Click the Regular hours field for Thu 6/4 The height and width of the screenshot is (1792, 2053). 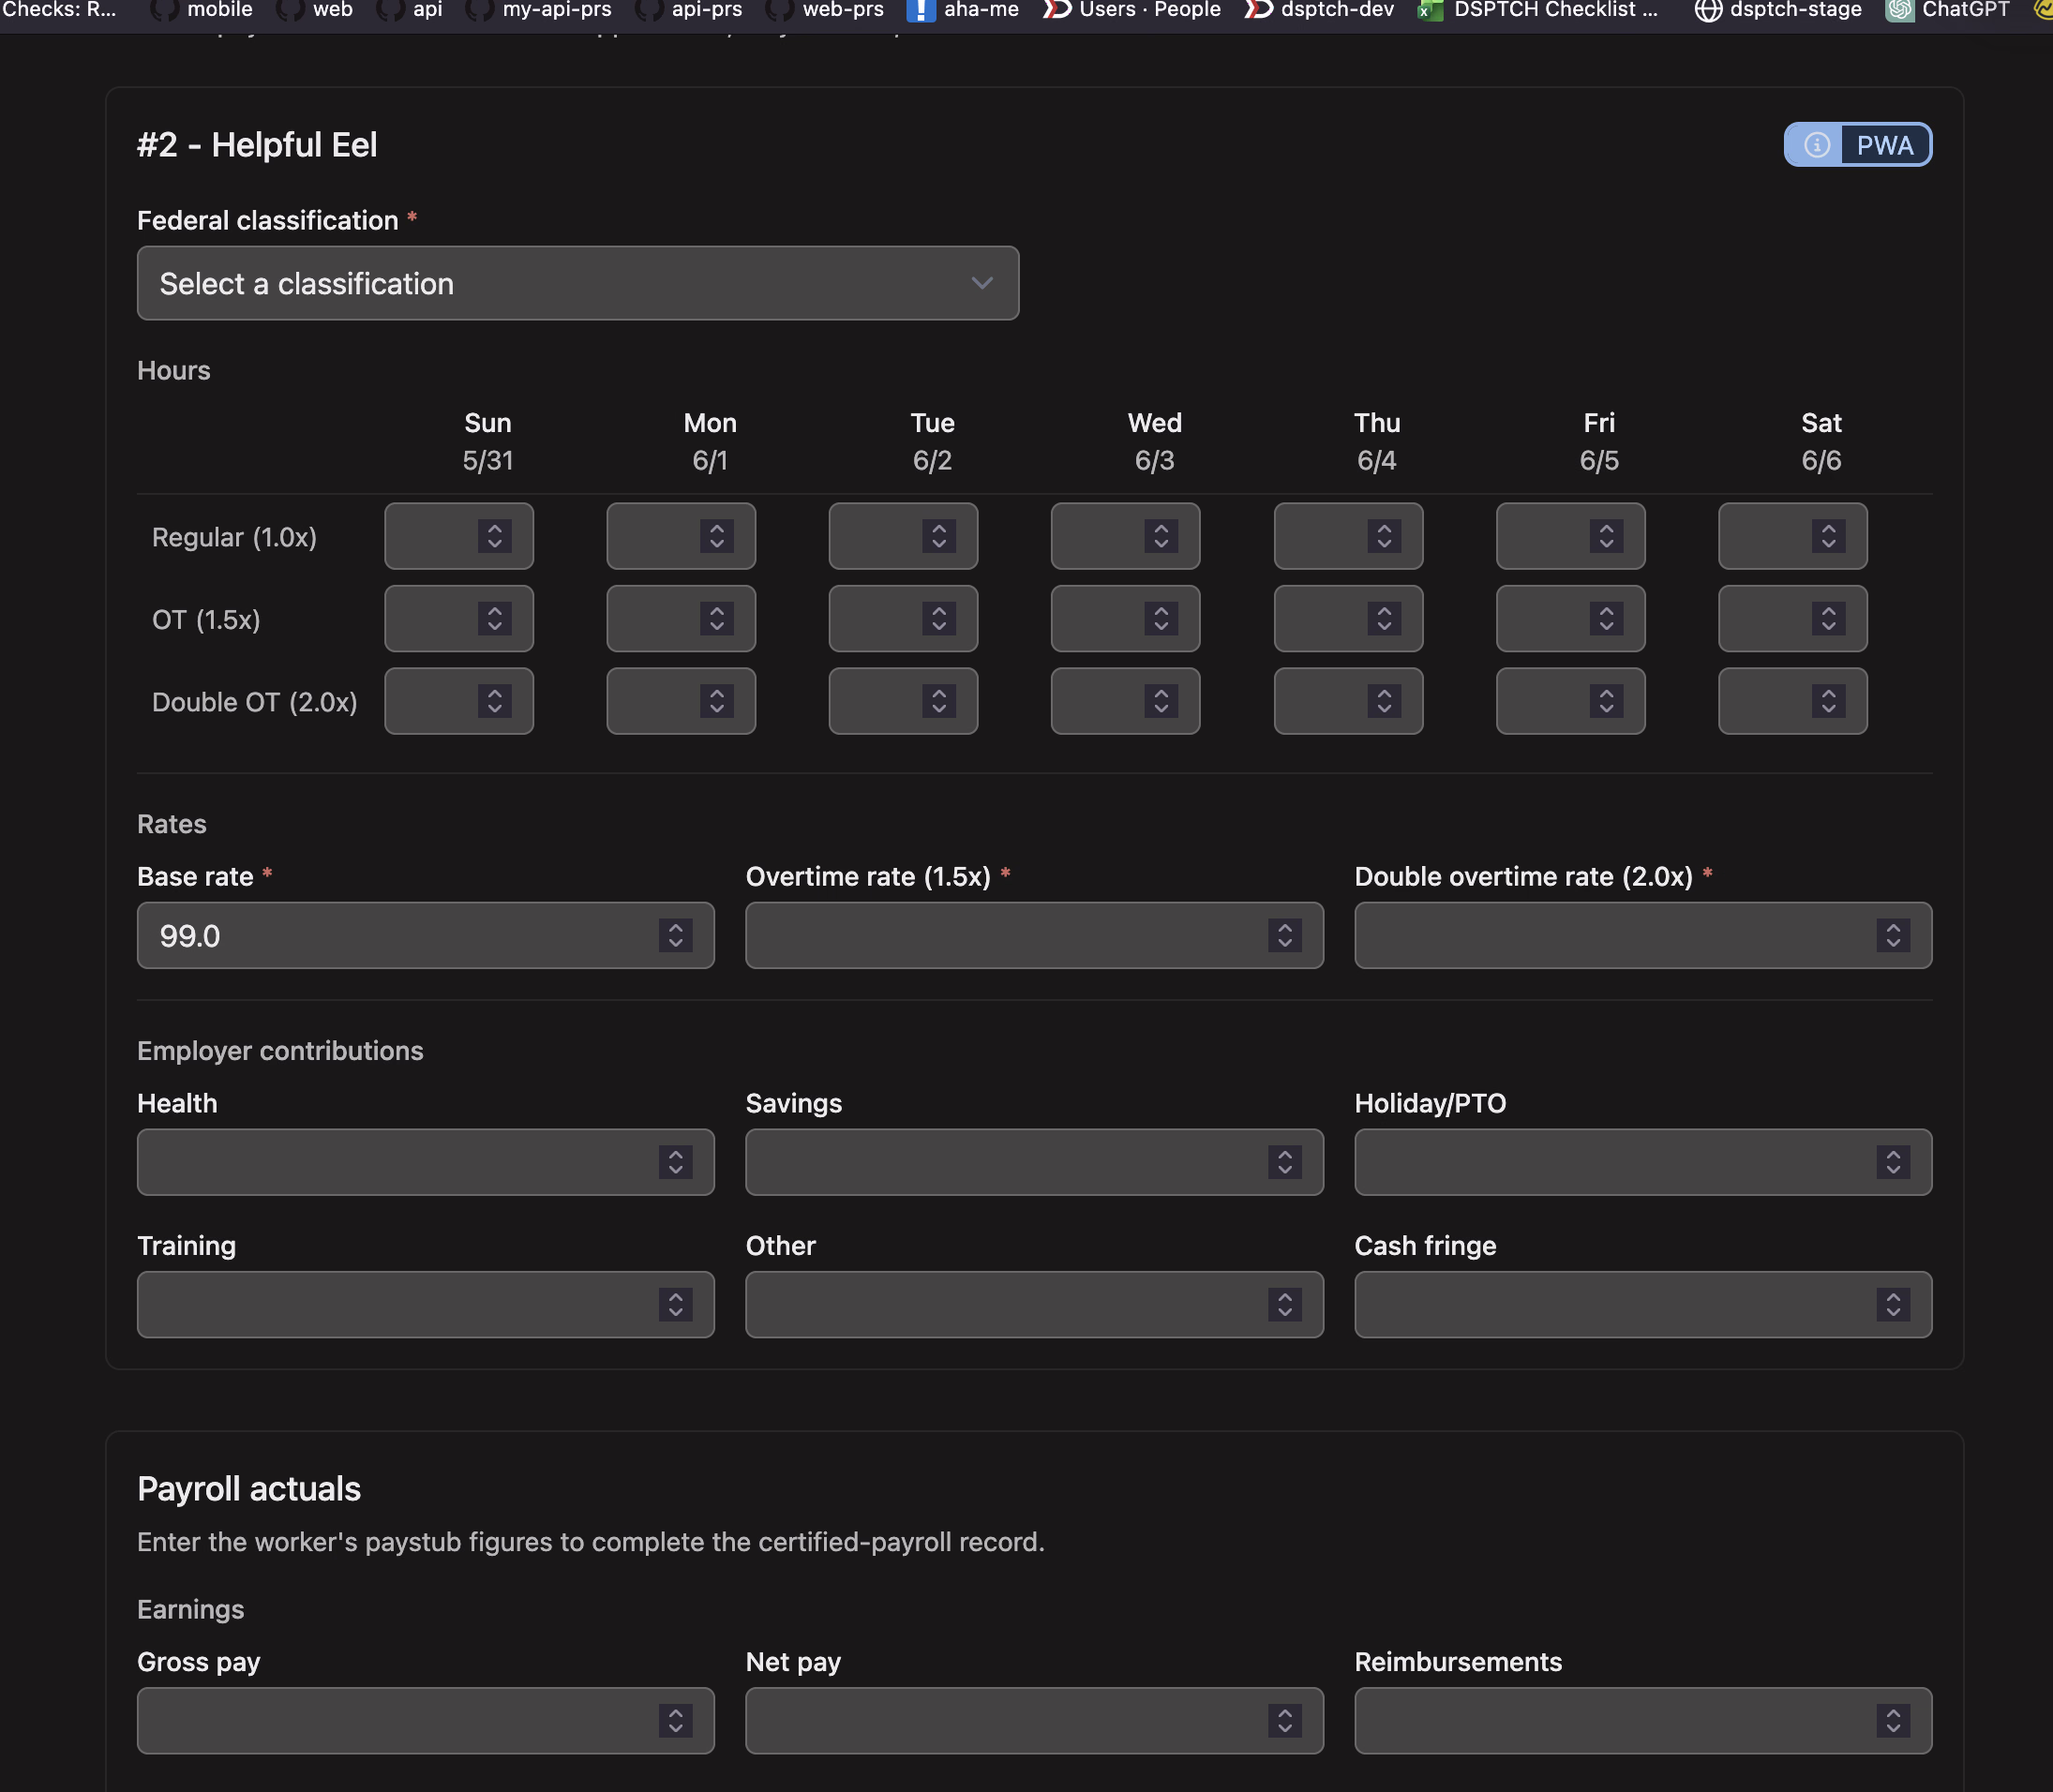(x=1348, y=536)
